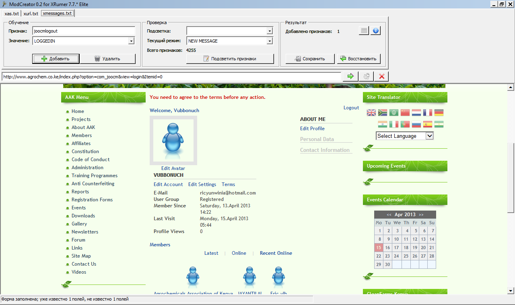This screenshot has width=515, height=305.
Task: Click the gray refresh button beside the URL
Action: point(366,76)
